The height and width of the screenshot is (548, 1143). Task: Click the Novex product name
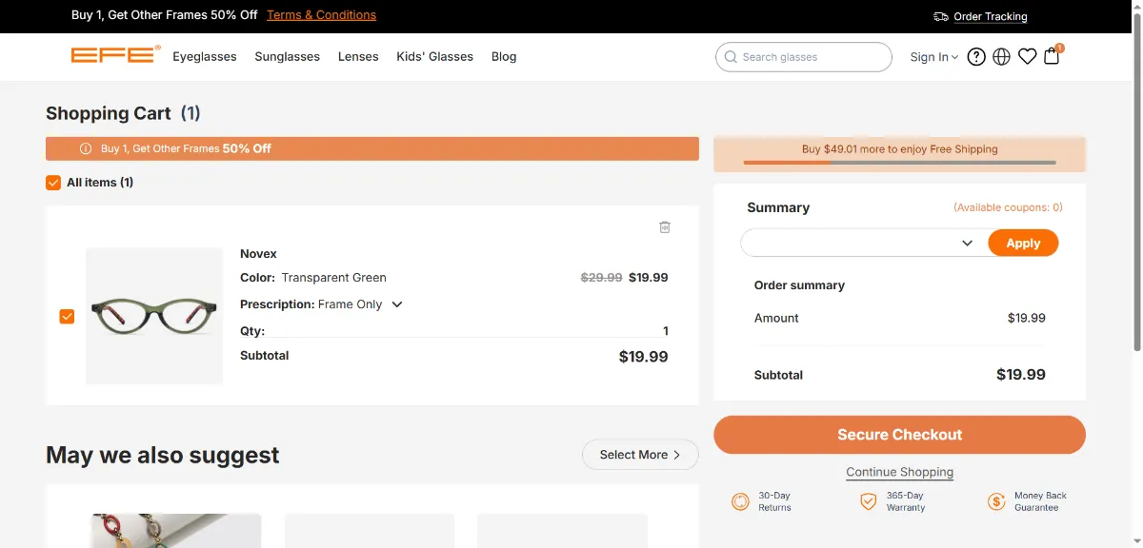[258, 254]
